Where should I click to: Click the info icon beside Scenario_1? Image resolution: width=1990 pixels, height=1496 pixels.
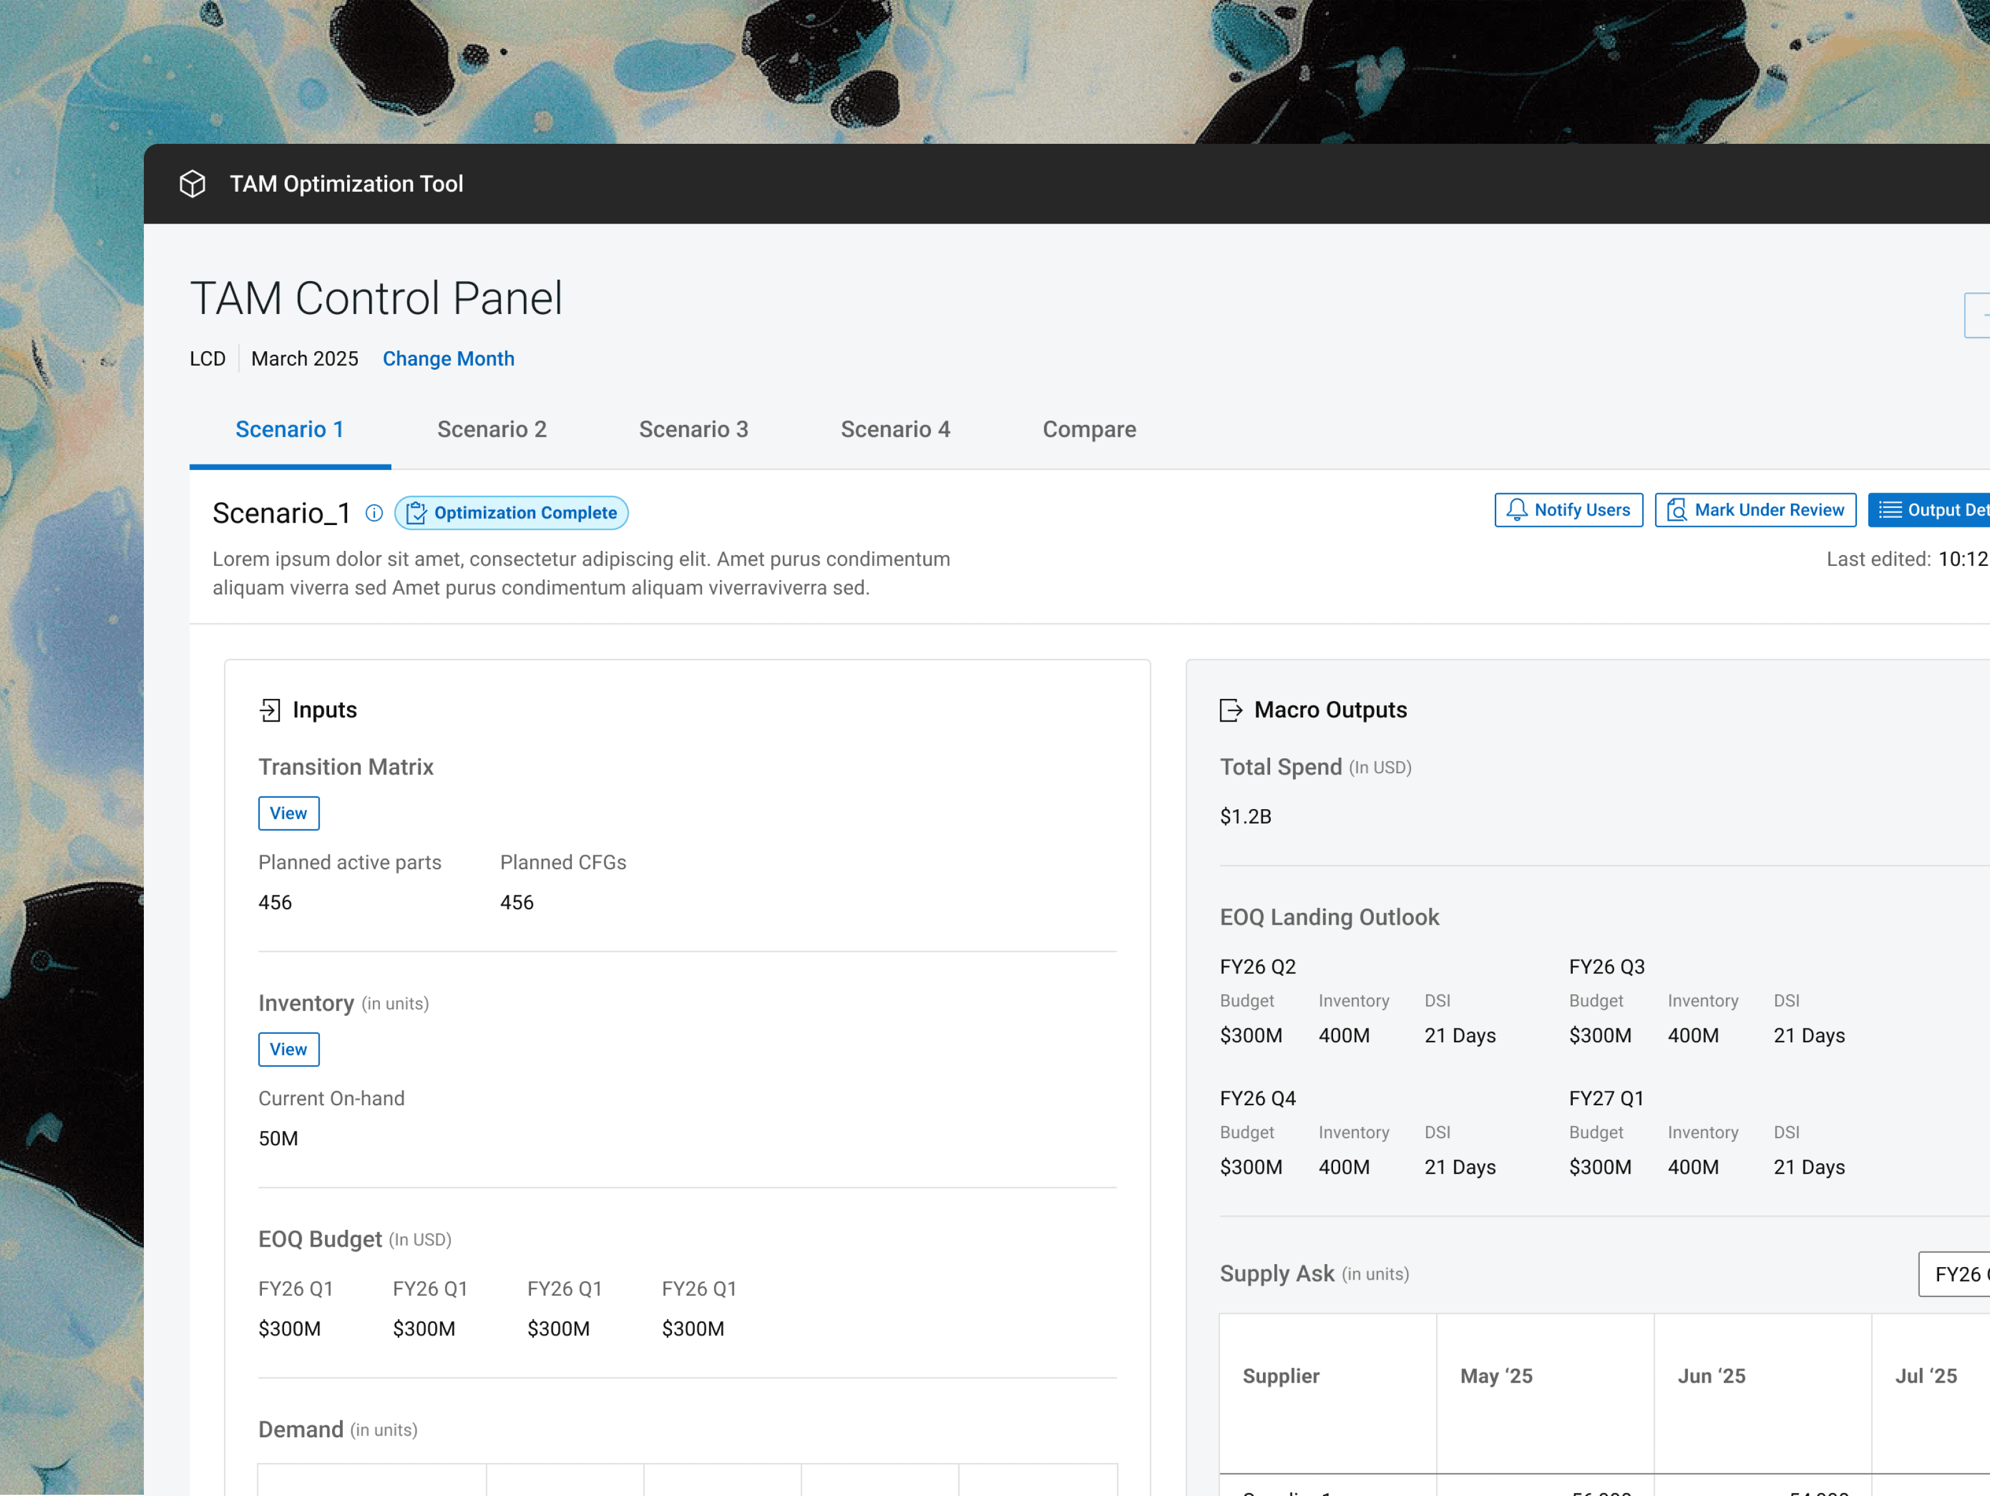(374, 513)
